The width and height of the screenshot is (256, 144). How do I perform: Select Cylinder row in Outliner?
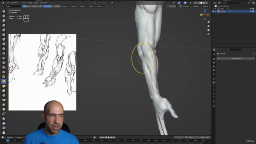tap(234, 12)
